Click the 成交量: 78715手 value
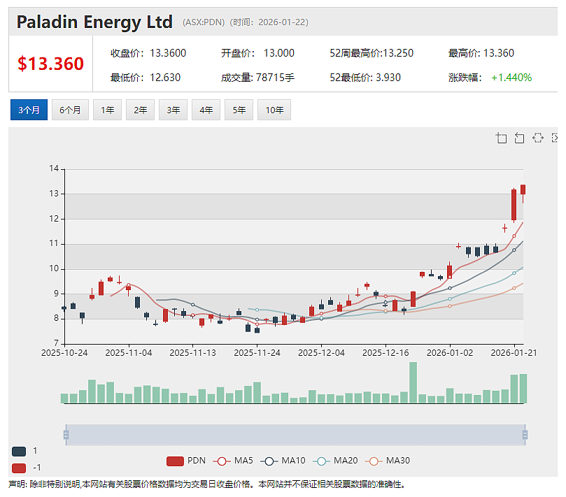The width and height of the screenshot is (566, 497). 257,78
